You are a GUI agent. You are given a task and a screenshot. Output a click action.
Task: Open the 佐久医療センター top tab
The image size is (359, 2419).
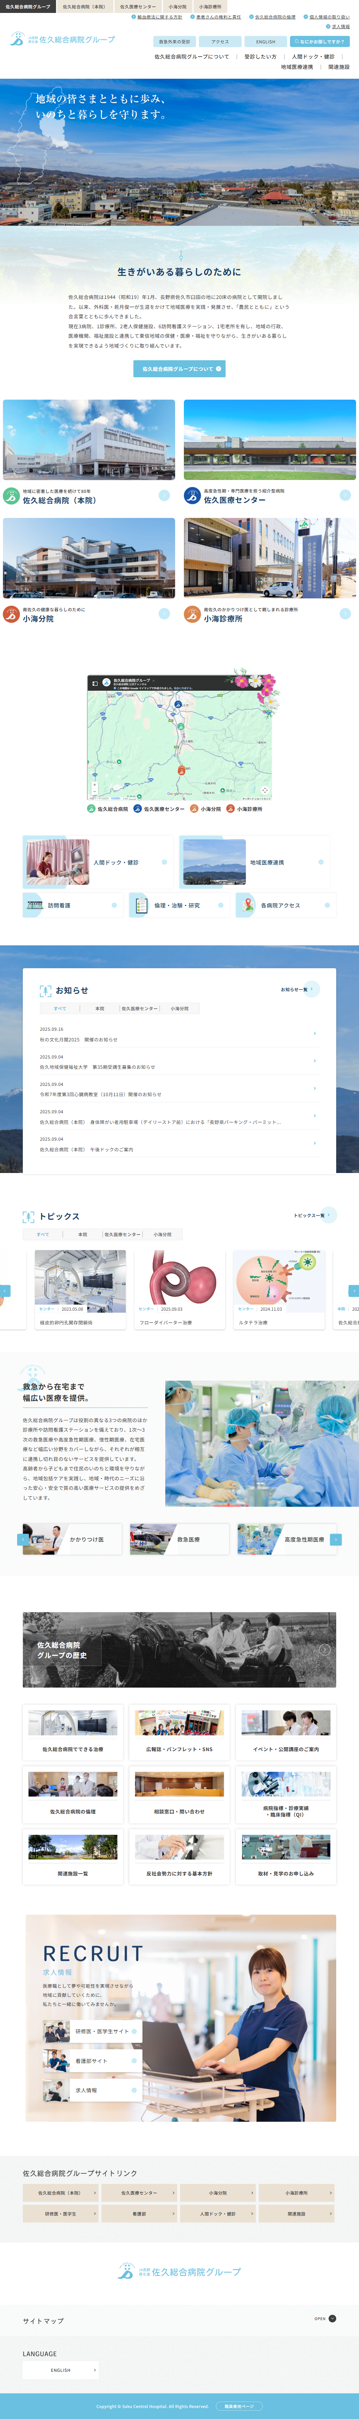click(x=138, y=6)
